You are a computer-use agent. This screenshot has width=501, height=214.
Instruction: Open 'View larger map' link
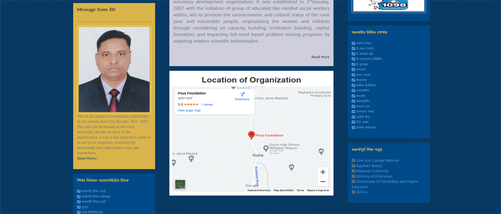tap(189, 110)
